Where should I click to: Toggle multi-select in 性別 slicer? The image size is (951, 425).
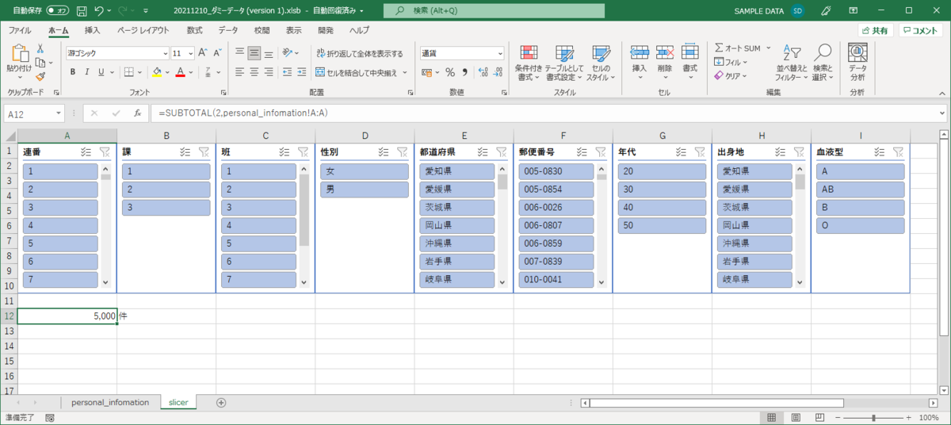pyautogui.click(x=384, y=151)
